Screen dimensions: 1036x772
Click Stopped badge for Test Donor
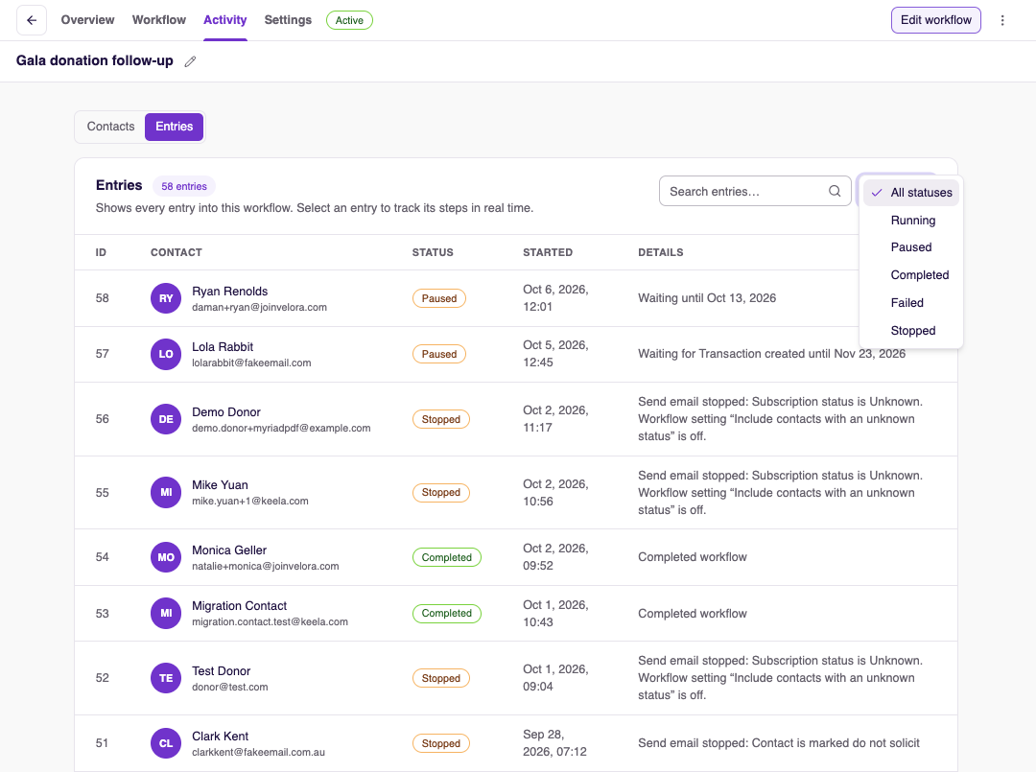pyautogui.click(x=440, y=678)
